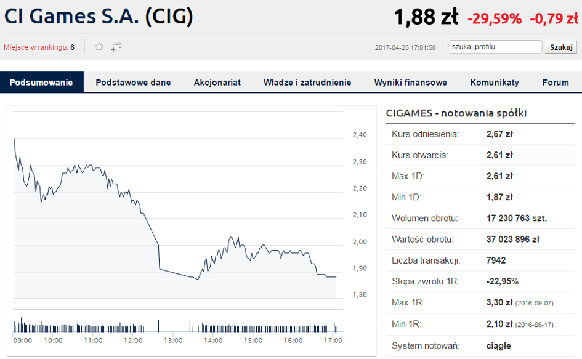Screen dimensions: 582x359
Task: Click the Wolumen obrotu row
Action: pos(480,219)
